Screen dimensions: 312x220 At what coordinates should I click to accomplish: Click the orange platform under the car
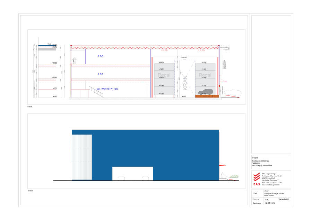tap(206, 96)
